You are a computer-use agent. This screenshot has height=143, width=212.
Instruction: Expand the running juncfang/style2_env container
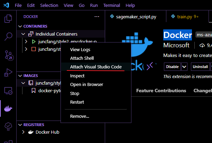[26, 41]
